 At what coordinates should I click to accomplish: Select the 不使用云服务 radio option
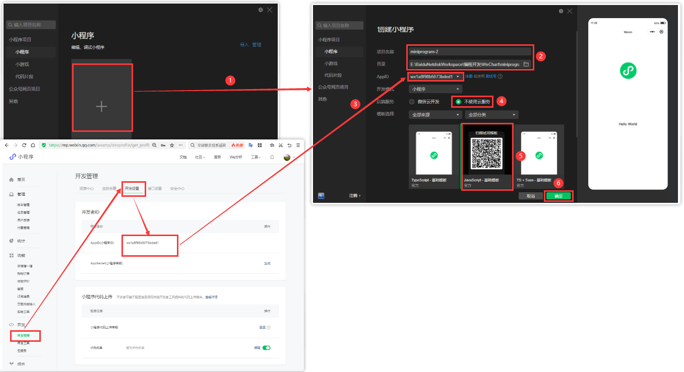tap(458, 102)
